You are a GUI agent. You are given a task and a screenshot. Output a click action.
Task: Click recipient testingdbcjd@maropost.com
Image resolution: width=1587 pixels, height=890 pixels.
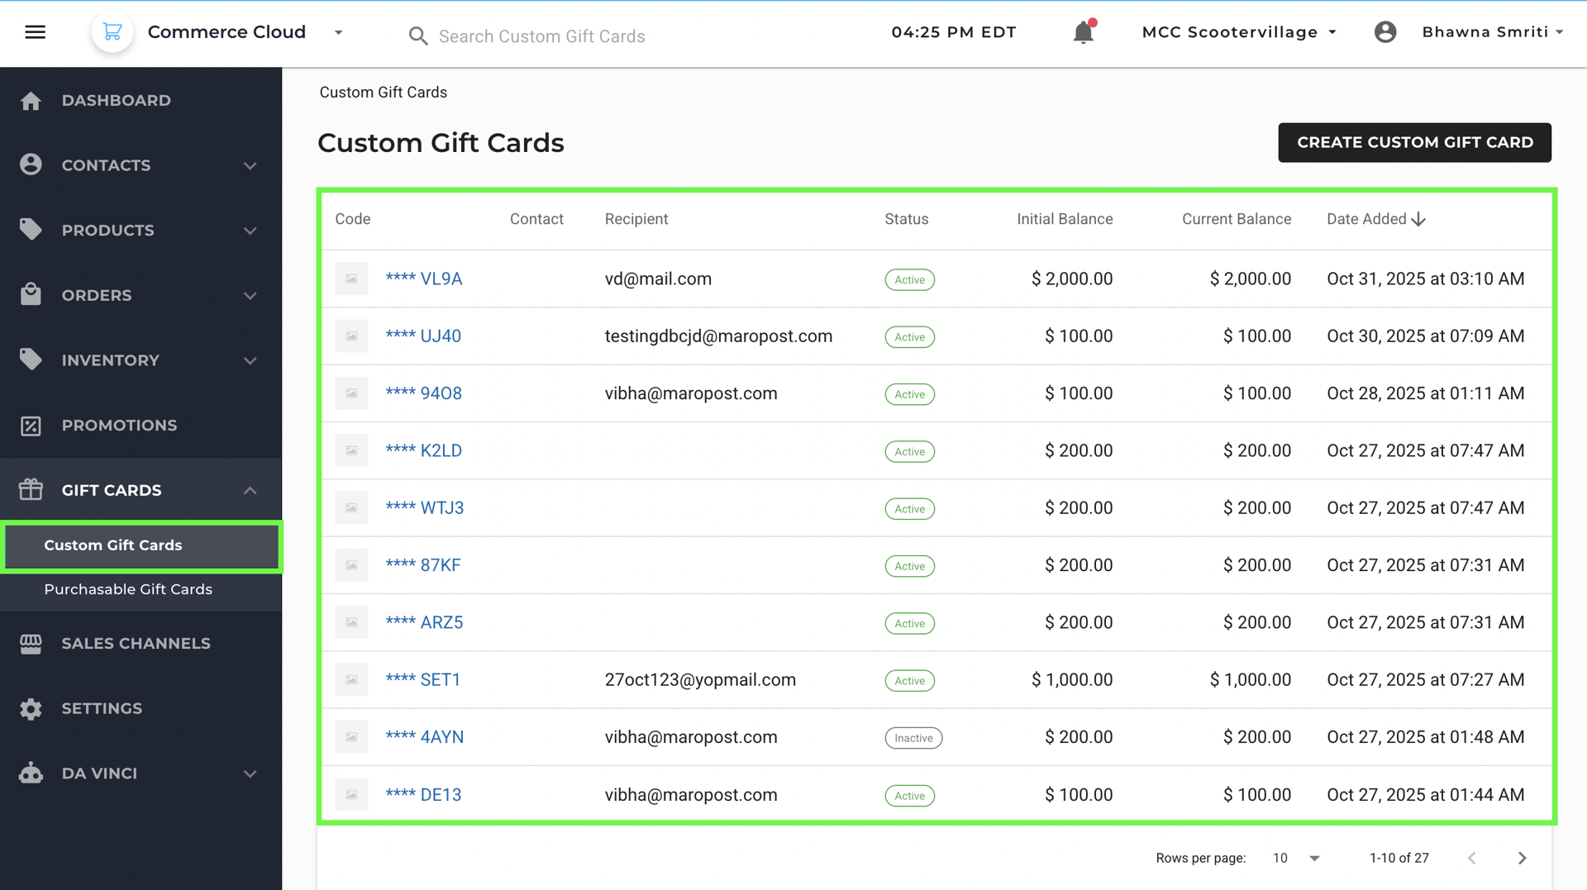(x=718, y=336)
